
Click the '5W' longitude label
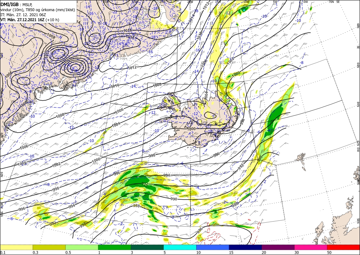point(275,1)
